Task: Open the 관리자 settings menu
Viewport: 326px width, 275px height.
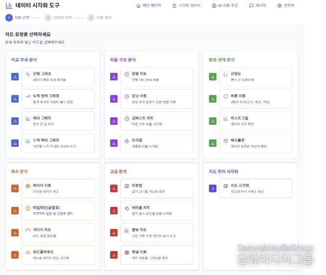Action: [285, 6]
